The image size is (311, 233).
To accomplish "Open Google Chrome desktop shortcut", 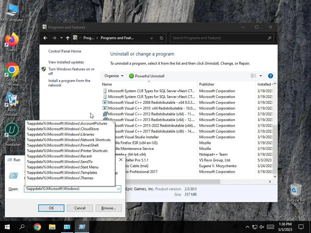I will click(x=12, y=75).
